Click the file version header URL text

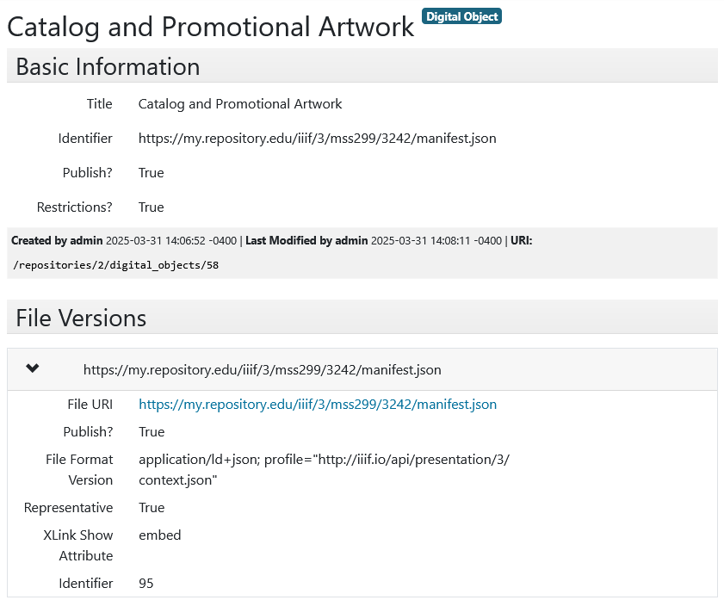(x=263, y=368)
